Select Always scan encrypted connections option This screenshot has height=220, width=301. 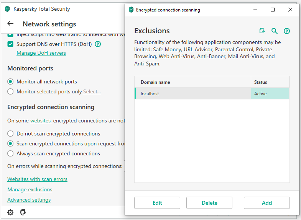click(10, 153)
